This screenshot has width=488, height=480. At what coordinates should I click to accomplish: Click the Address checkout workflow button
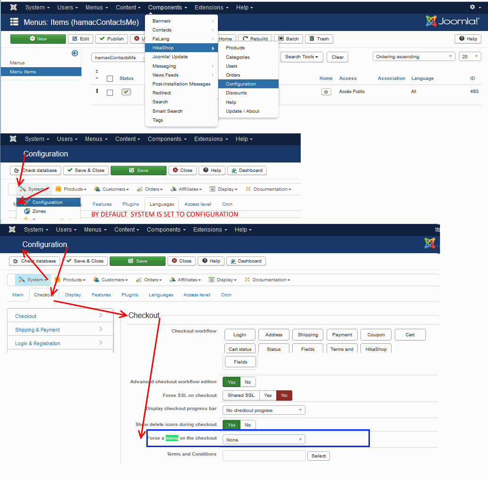click(274, 334)
